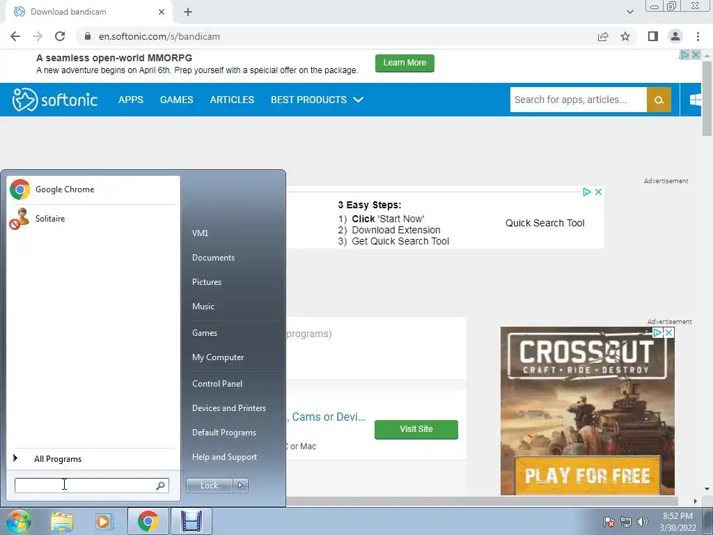Viewport: 713px width, 535px height.
Task: Close the top MMORPG banner ad
Action: tap(696, 54)
